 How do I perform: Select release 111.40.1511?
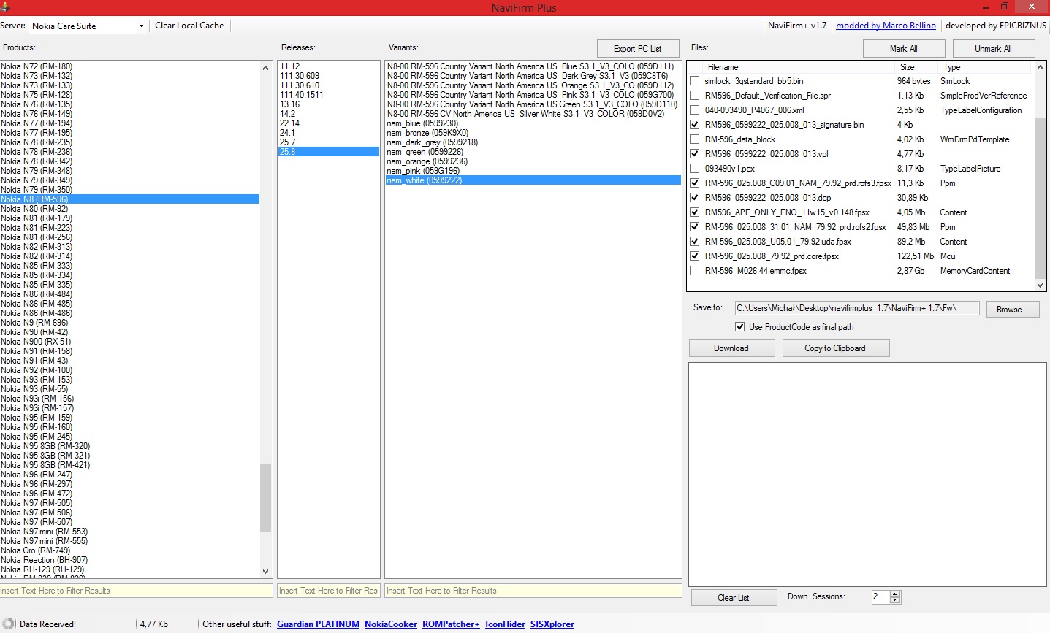point(329,95)
